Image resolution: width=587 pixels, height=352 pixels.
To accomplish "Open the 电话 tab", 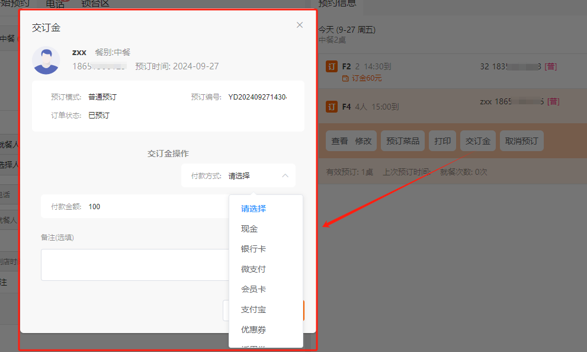I will 55,5.
